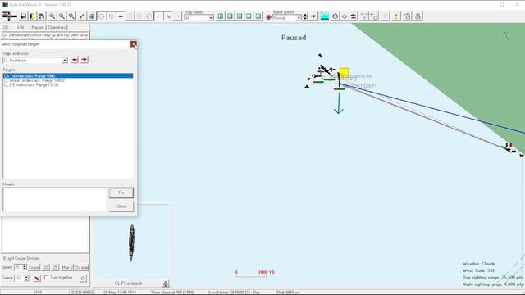Click the first magnifier zoom icon
Image resolution: width=525 pixels, height=295 pixels.
point(52,16)
